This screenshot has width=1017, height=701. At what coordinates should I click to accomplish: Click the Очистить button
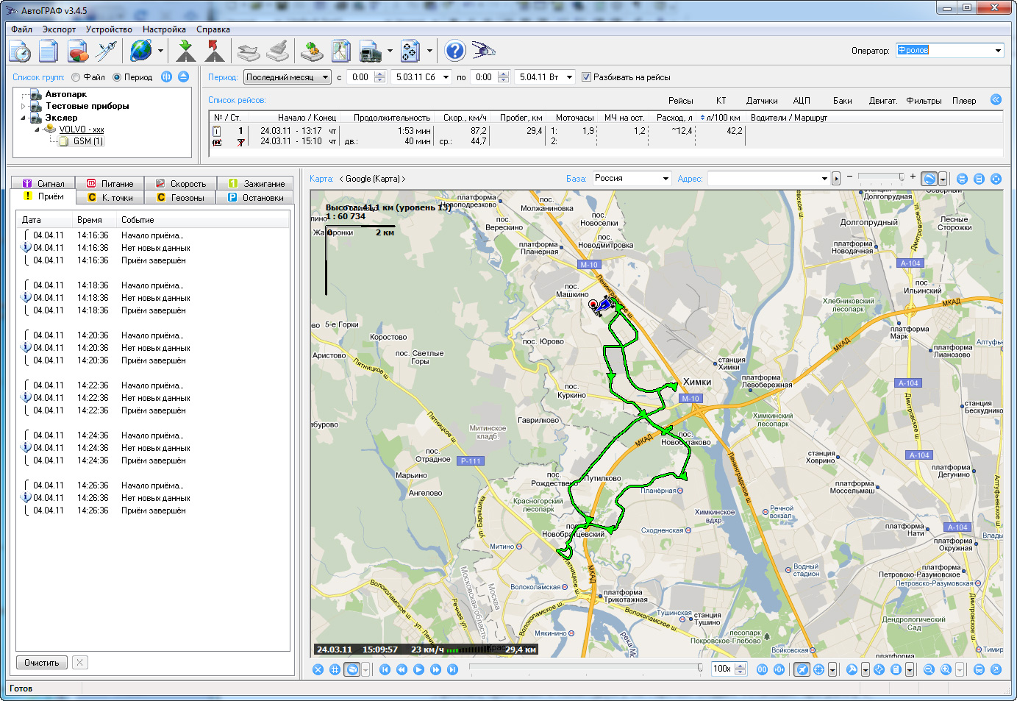click(x=42, y=663)
